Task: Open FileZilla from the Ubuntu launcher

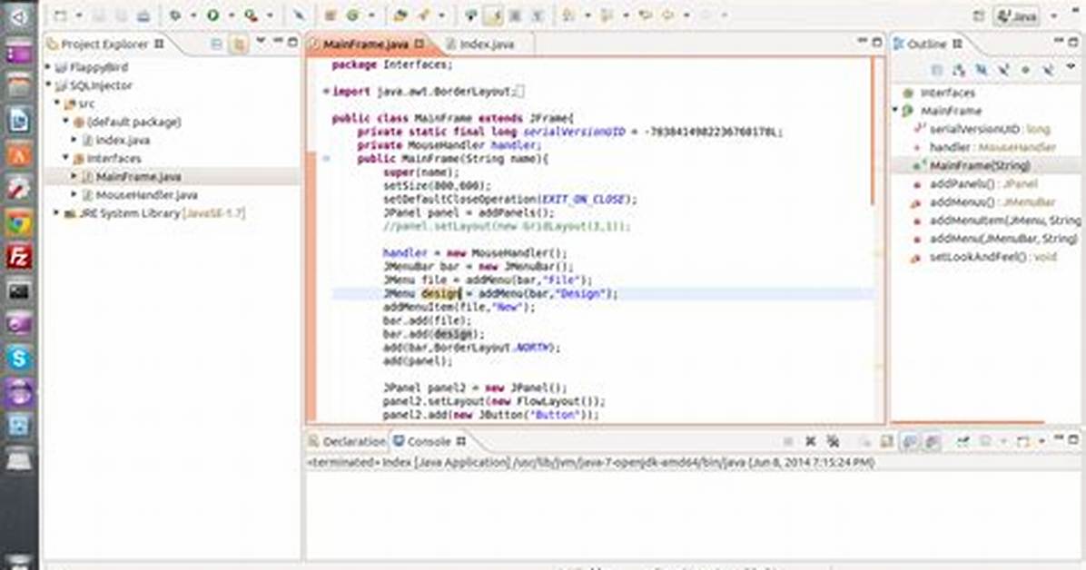Action: (19, 257)
